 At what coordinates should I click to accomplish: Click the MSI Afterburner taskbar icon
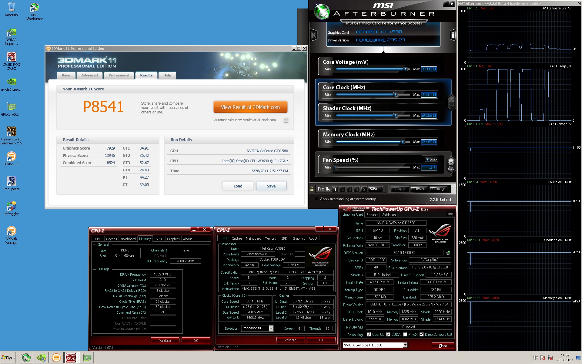pos(26,358)
